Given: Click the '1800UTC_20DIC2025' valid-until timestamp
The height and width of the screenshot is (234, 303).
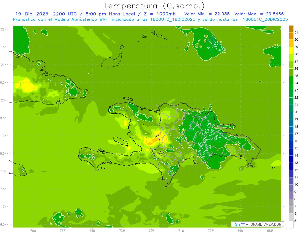Looking at the screenshot, I should pyautogui.click(x=265, y=19).
